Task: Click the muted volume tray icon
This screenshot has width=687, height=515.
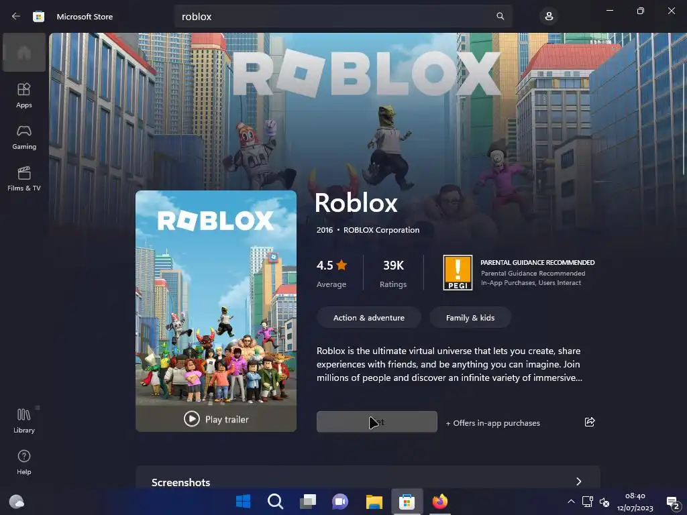Action: tap(604, 502)
